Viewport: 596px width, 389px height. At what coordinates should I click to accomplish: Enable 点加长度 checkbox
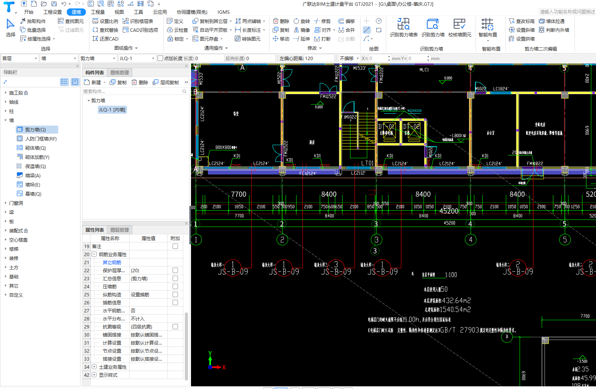coord(160,58)
